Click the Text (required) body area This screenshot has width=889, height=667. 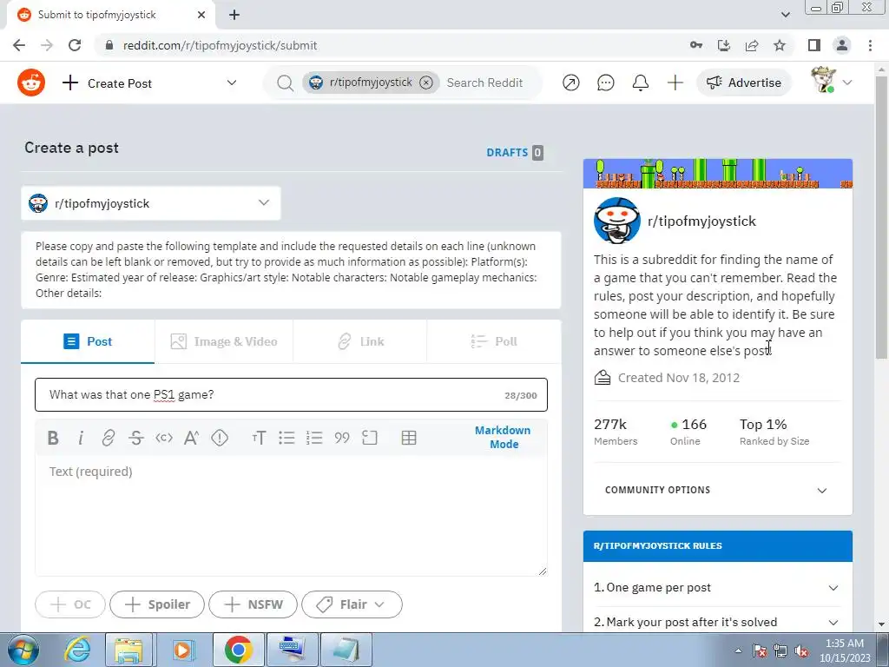(x=291, y=516)
